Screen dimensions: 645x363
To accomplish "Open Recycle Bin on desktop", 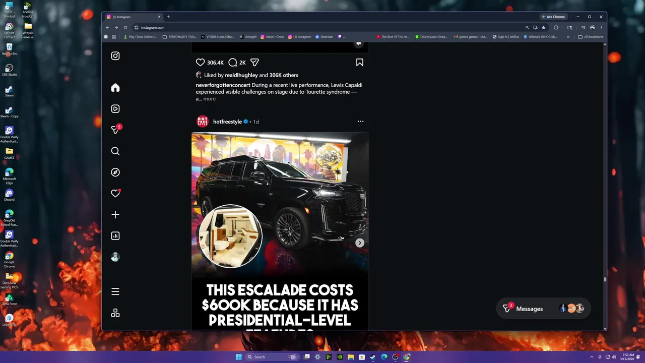I will coord(9,49).
